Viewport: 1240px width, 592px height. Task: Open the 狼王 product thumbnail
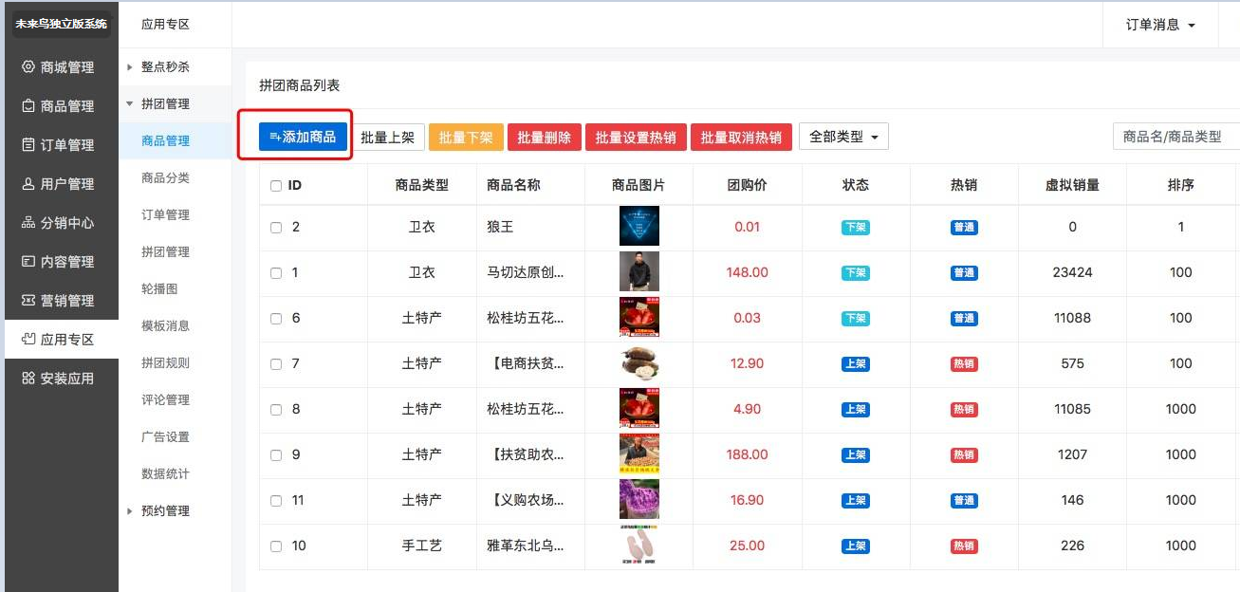[639, 227]
